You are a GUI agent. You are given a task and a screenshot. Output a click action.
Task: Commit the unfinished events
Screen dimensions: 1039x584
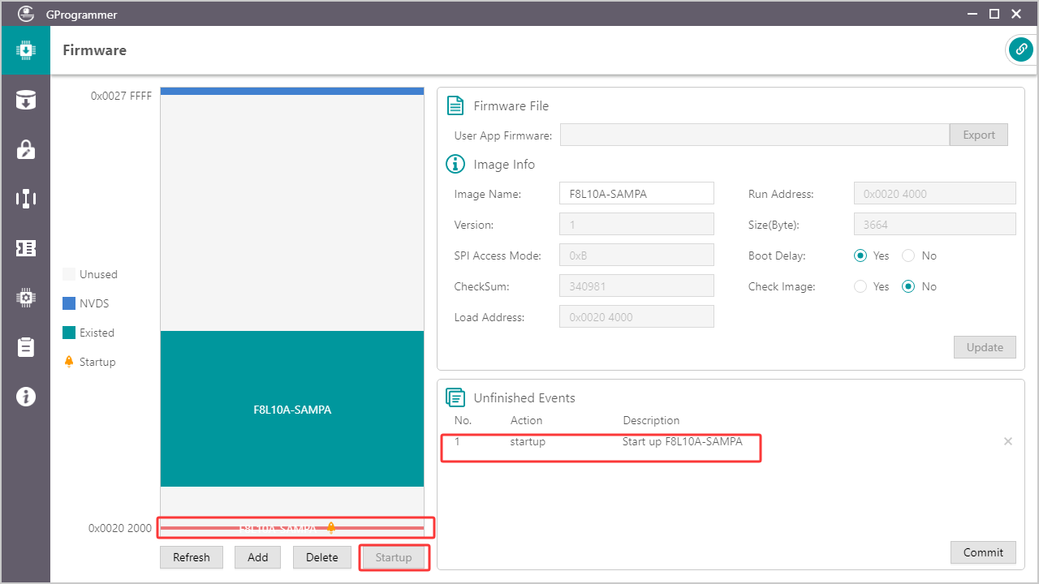pos(983,552)
